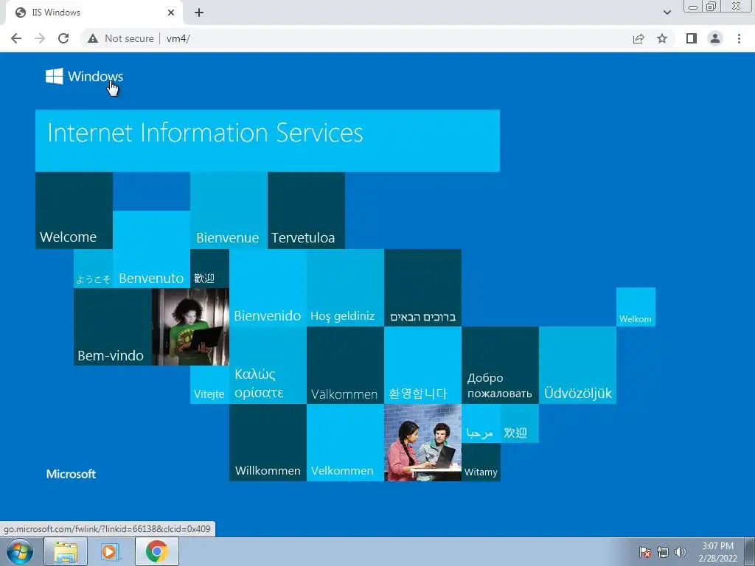Open Action Center flag tray icon

click(x=645, y=552)
